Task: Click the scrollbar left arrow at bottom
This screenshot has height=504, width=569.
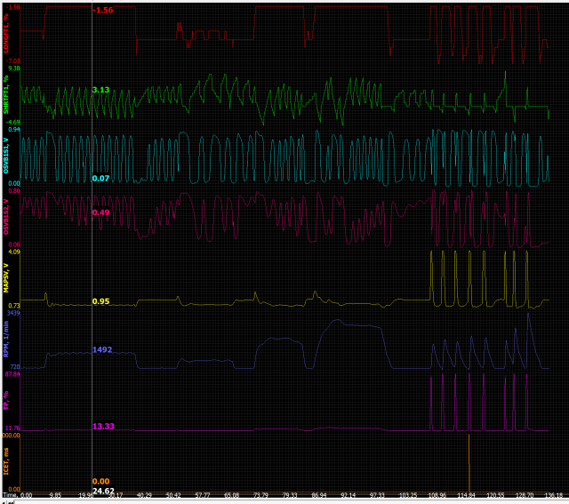Action: (4, 500)
